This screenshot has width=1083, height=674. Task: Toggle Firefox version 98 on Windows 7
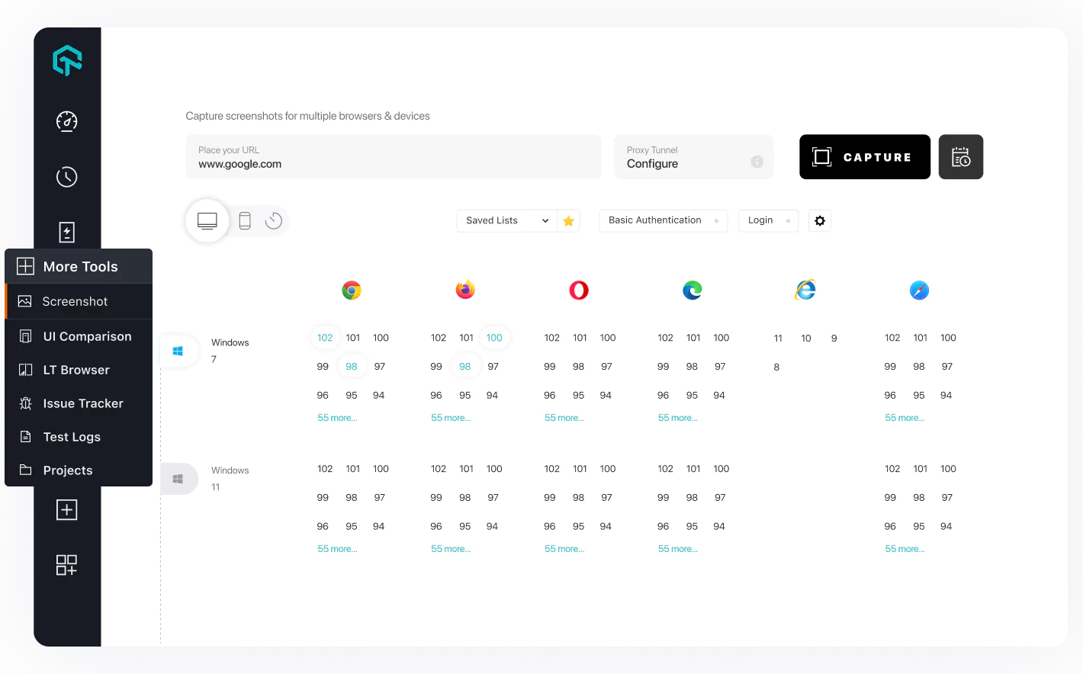pyautogui.click(x=465, y=367)
